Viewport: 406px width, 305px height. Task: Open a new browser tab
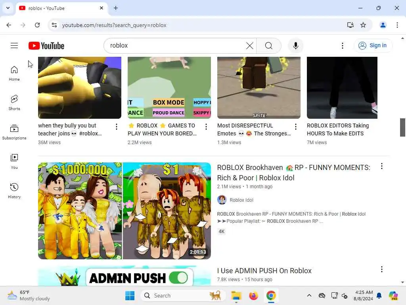pos(116,8)
